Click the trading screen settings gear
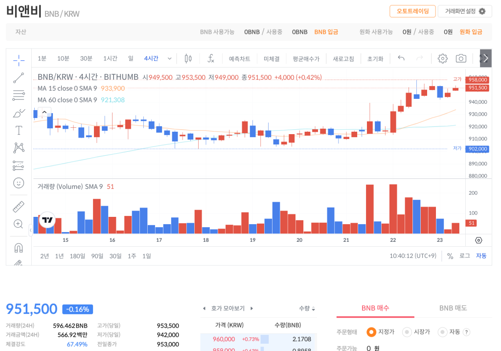Screen dimensions: 501x351 click(x=482, y=11)
